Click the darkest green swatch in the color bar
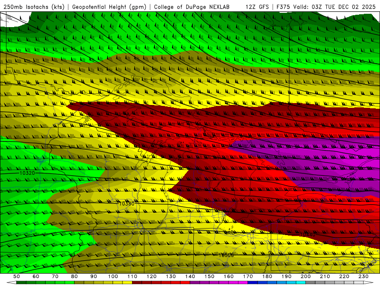This screenshot has width=380, height=285. (x=21, y=282)
